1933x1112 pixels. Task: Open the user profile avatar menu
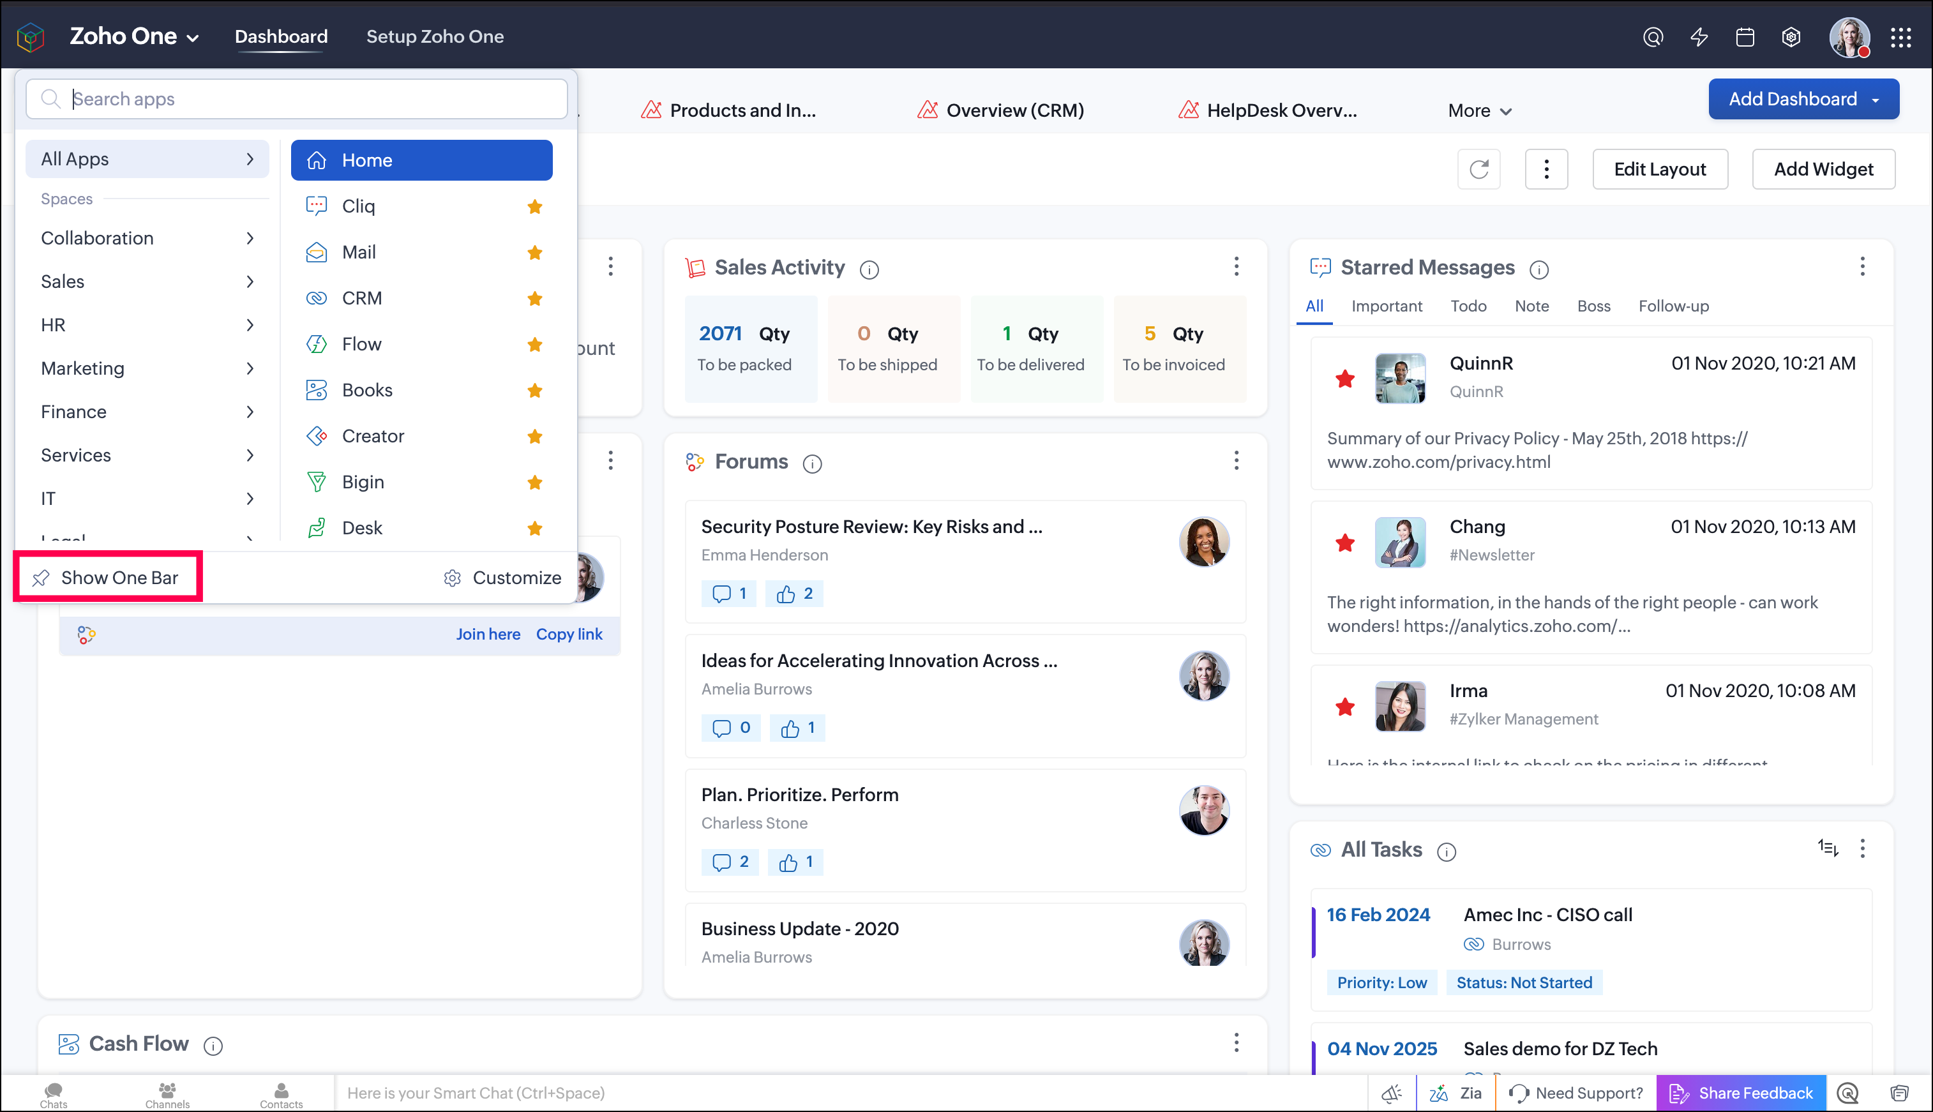pos(1849,36)
